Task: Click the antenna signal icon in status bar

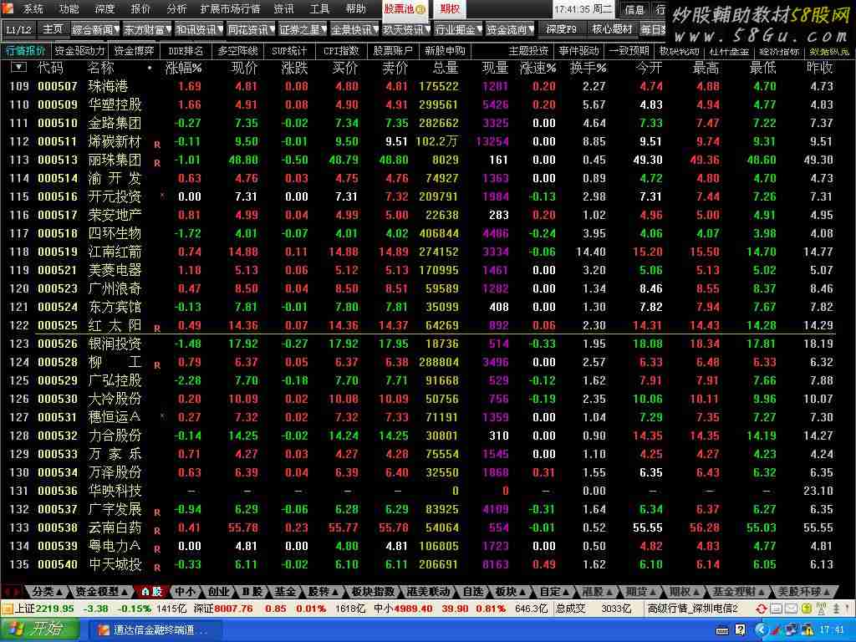Action: (821, 609)
